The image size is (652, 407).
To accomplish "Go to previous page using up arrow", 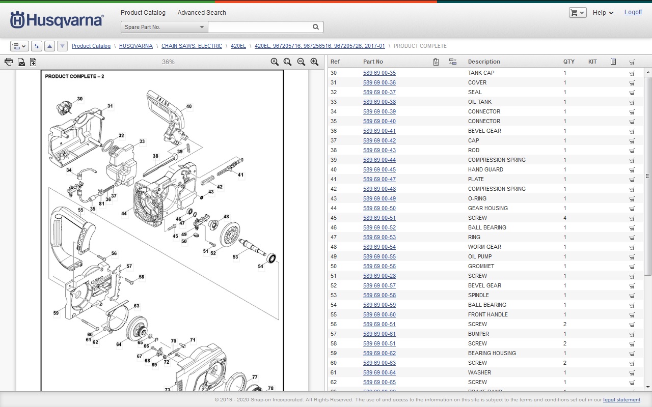I will pos(49,46).
